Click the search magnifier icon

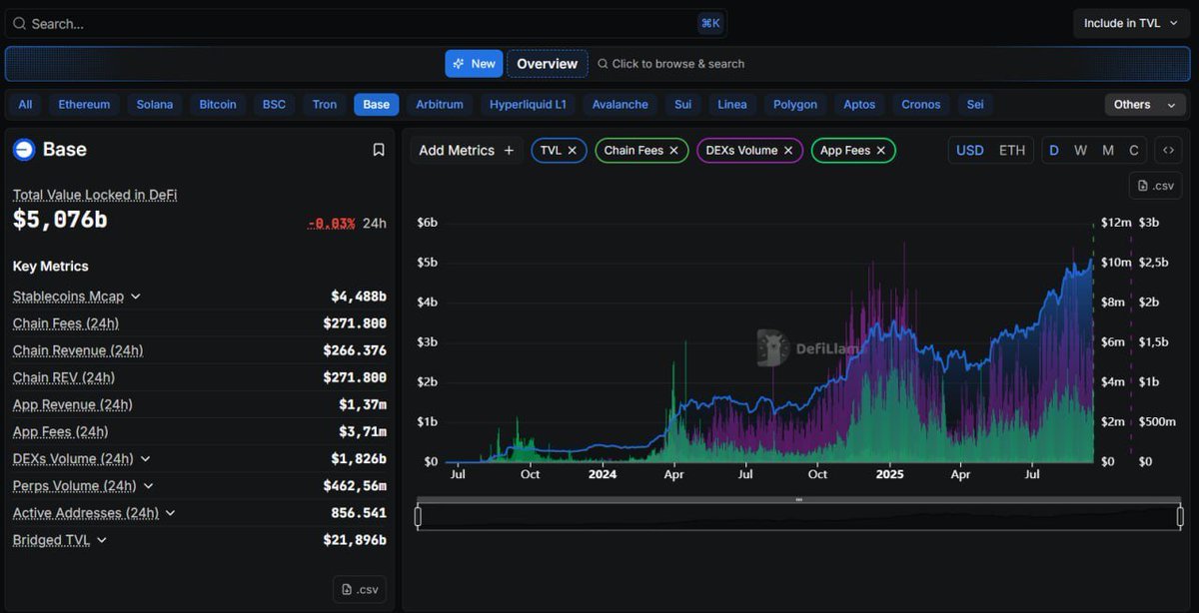[19, 23]
